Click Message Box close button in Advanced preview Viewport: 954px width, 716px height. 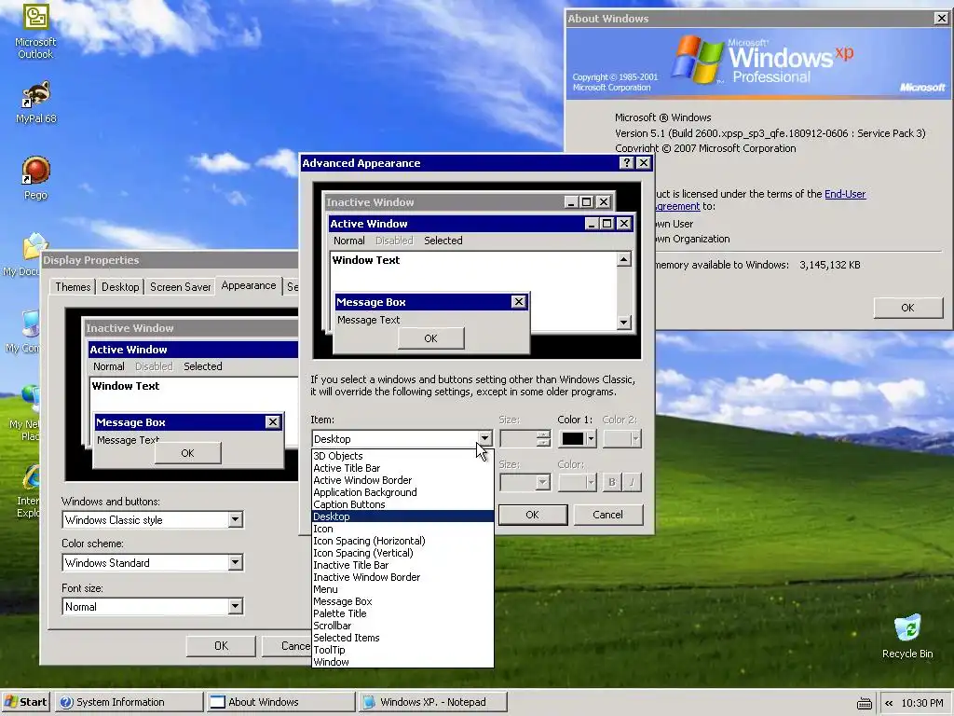click(518, 302)
